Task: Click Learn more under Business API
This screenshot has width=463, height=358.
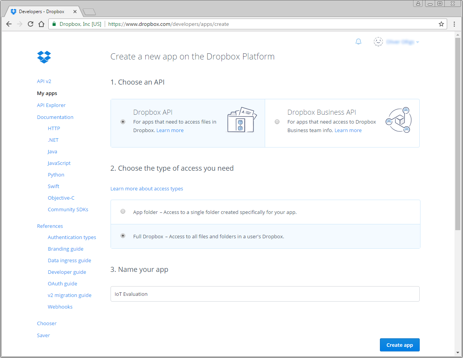Action: (348, 131)
